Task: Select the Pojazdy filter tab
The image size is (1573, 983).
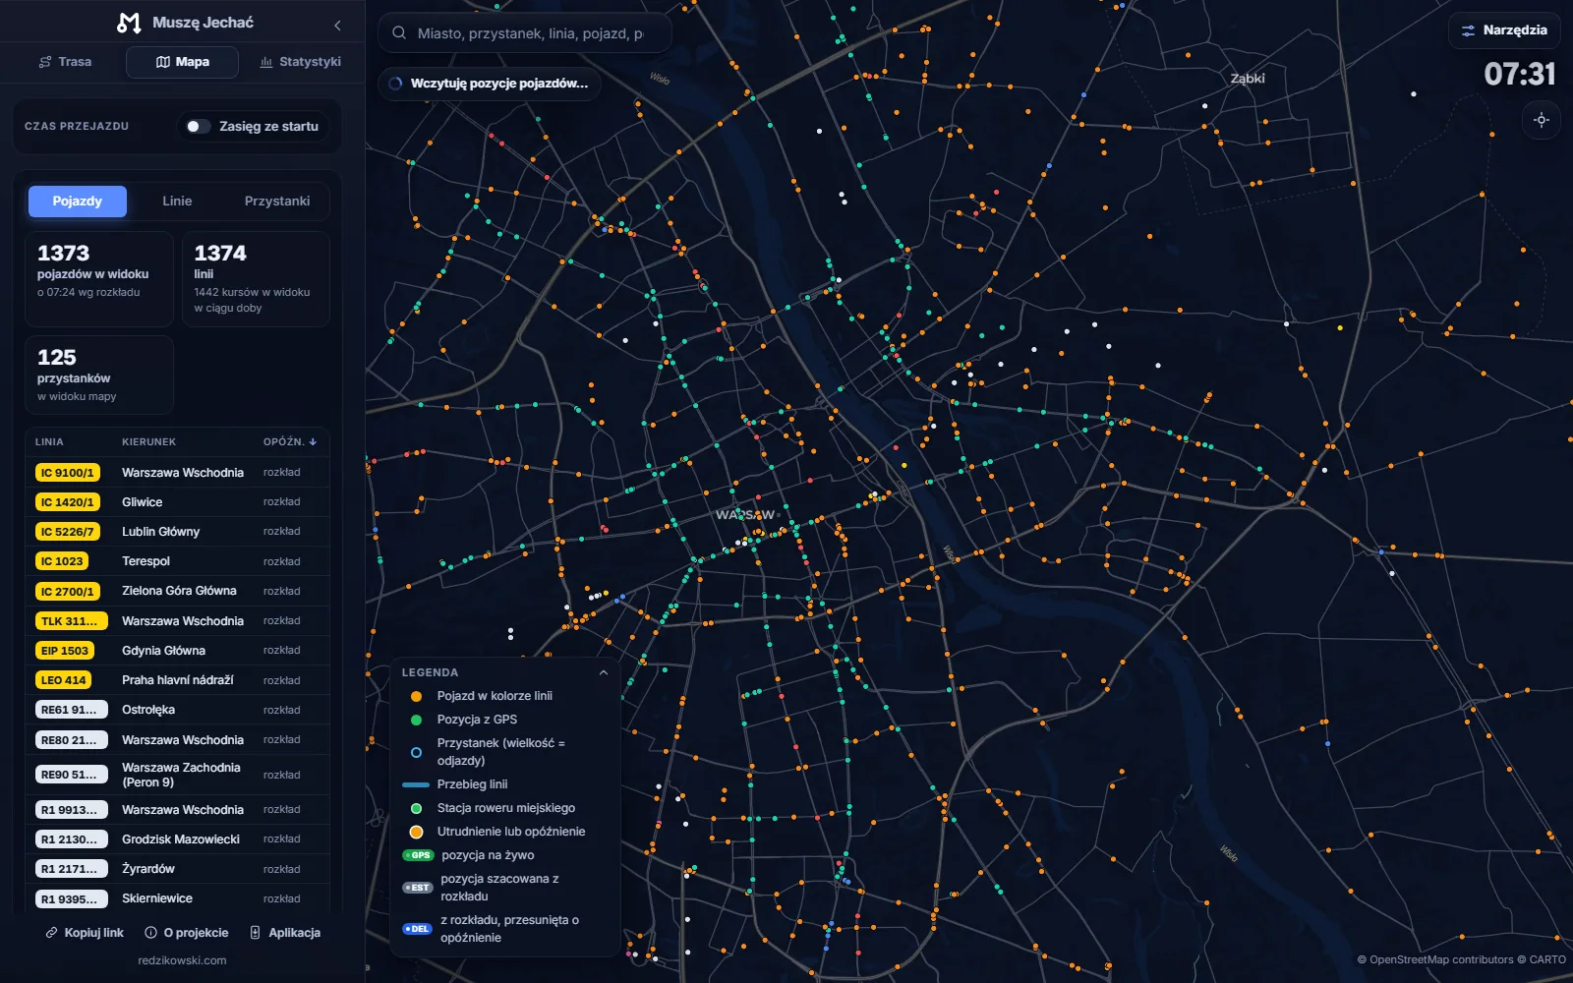Action: 77,202
